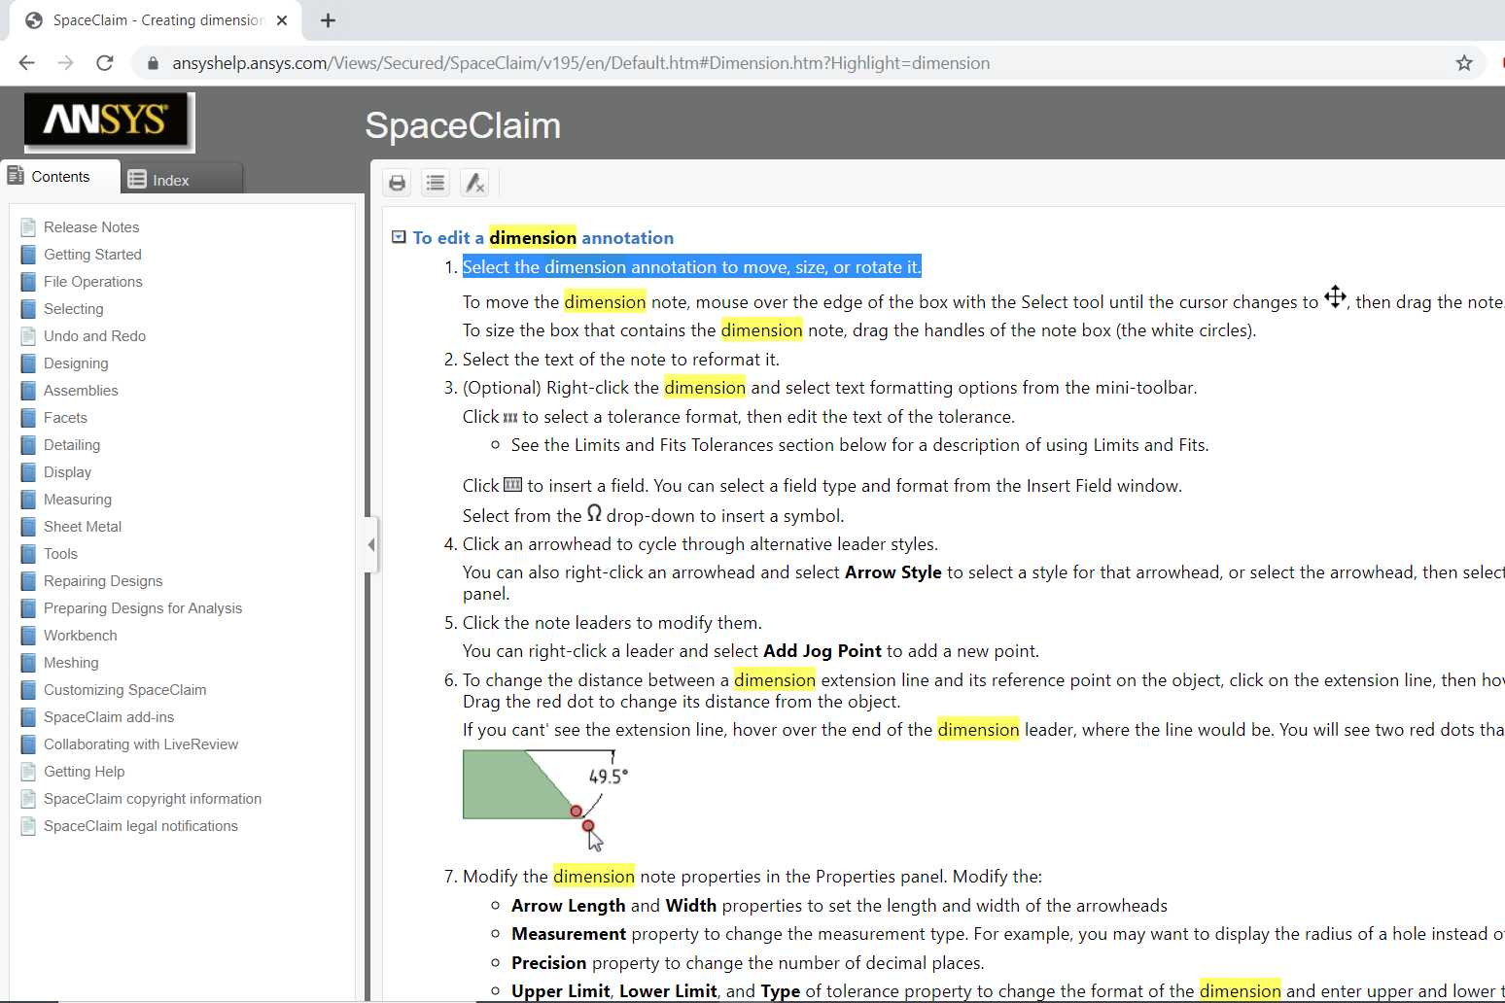1505x1003 pixels.
Task: Bookmark this page with the star icon
Action: (x=1463, y=63)
